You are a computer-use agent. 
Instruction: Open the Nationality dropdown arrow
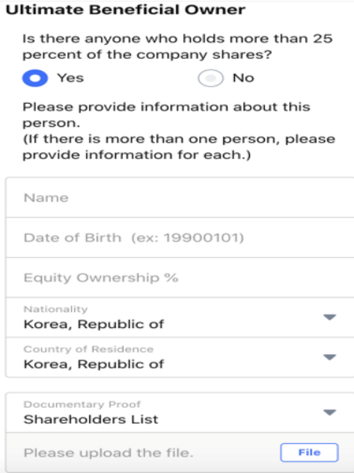tap(329, 317)
